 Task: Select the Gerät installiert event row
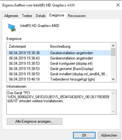coord(59,74)
